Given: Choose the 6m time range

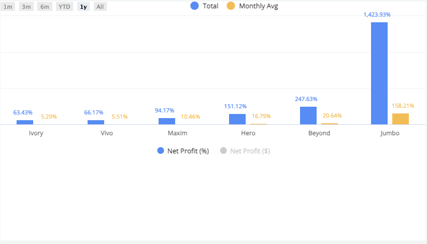Looking at the screenshot, I should click(x=45, y=7).
